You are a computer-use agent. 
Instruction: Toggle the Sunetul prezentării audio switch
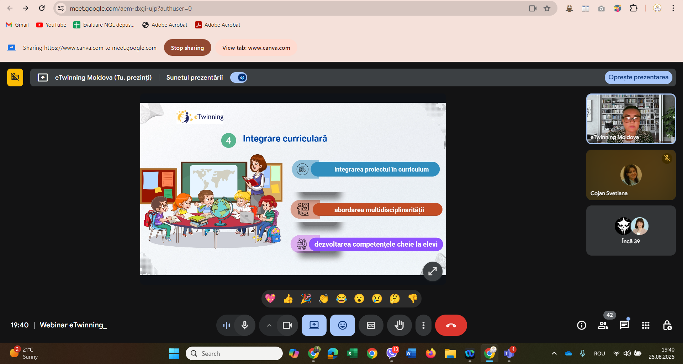(239, 77)
